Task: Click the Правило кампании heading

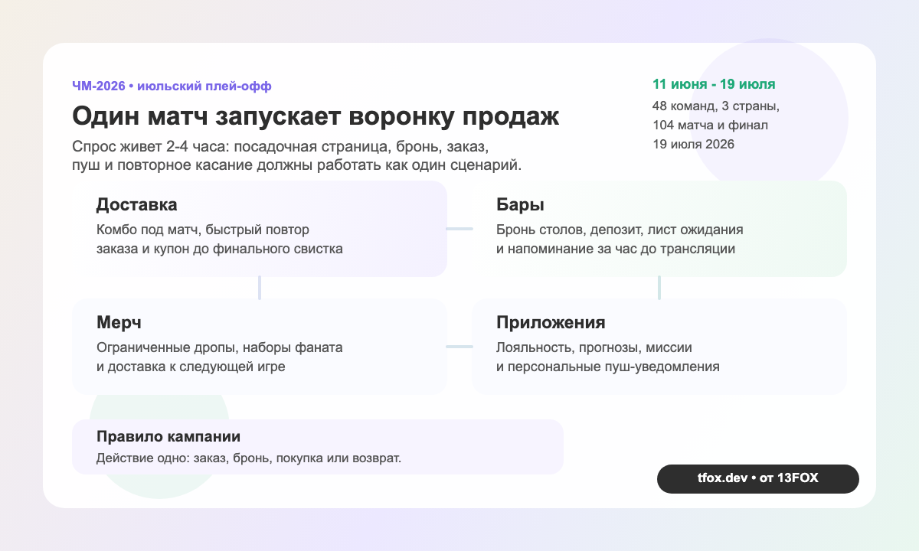Action: (x=169, y=437)
